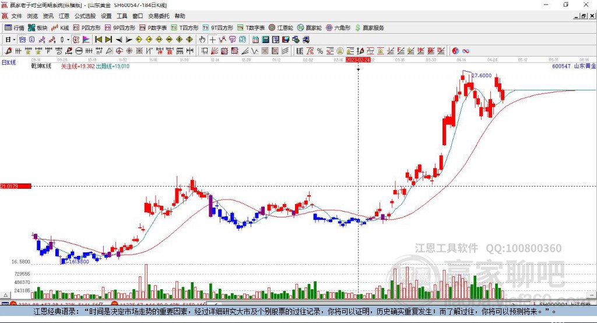Select the Gann fan lines tool
Screen dimensions: 597x323
(215, 51)
